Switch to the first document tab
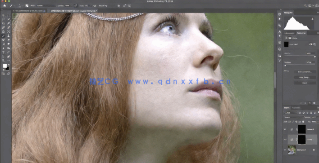The image size is (319, 163). (x=29, y=11)
